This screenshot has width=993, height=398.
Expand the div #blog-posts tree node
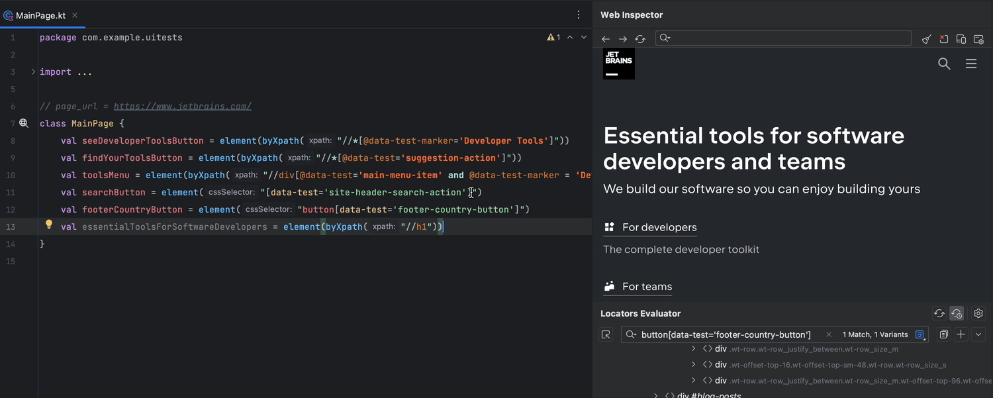pyautogui.click(x=656, y=395)
